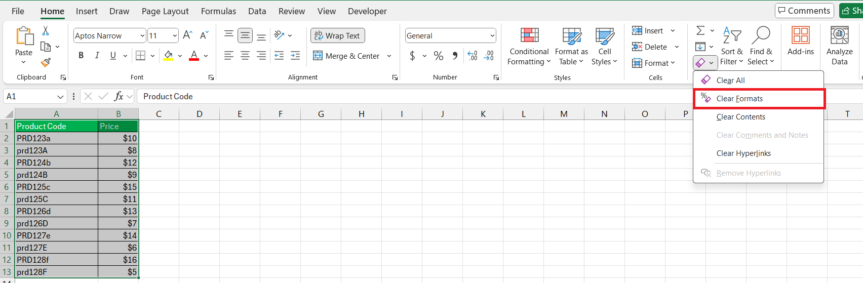The image size is (863, 283).
Task: Click Merge & Center button
Action: (x=346, y=56)
